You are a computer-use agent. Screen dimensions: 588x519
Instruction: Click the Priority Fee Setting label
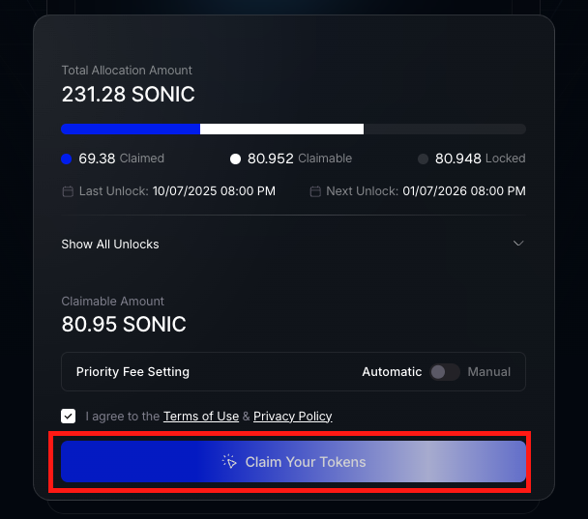(x=132, y=372)
